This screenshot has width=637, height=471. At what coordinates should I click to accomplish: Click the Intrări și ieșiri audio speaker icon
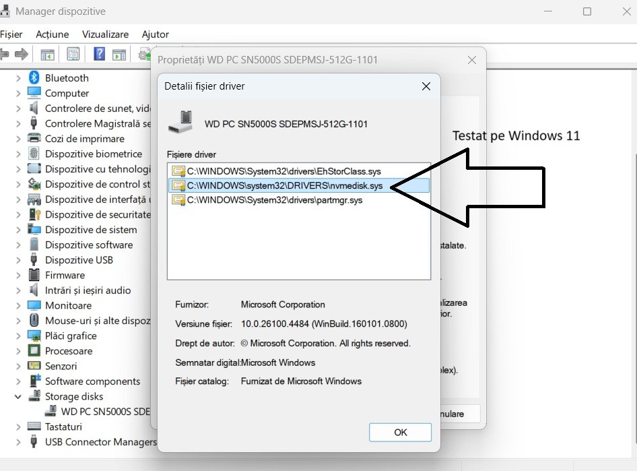click(x=34, y=290)
